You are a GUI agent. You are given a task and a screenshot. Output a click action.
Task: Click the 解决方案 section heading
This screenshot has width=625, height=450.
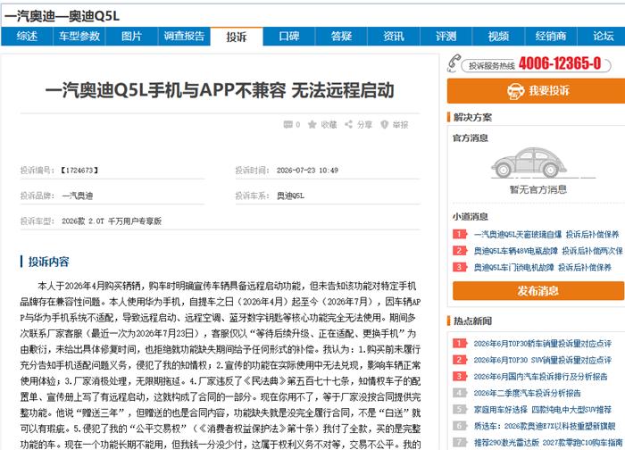point(472,117)
